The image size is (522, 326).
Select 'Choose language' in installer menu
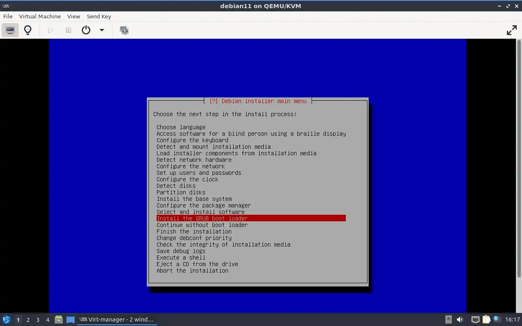coord(181,127)
